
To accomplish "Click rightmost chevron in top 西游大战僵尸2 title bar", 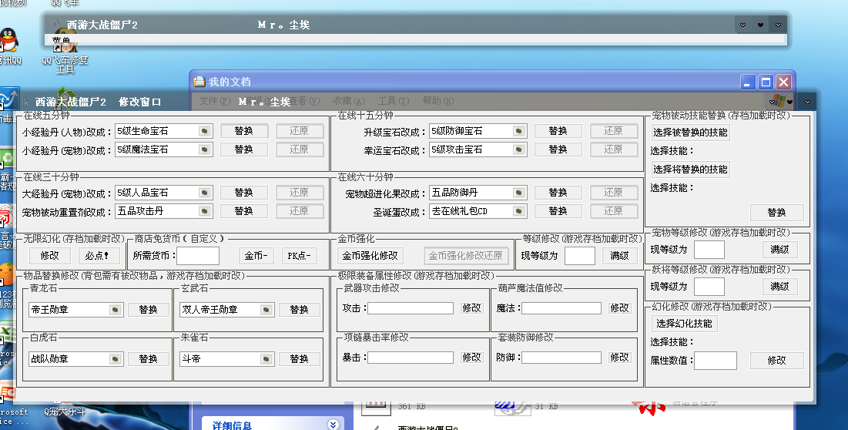I will (x=778, y=25).
